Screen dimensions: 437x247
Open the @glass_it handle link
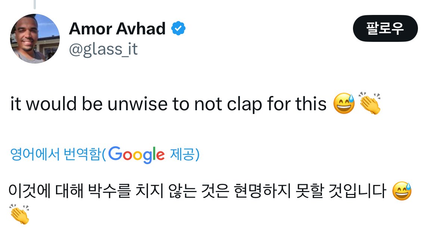(x=103, y=49)
